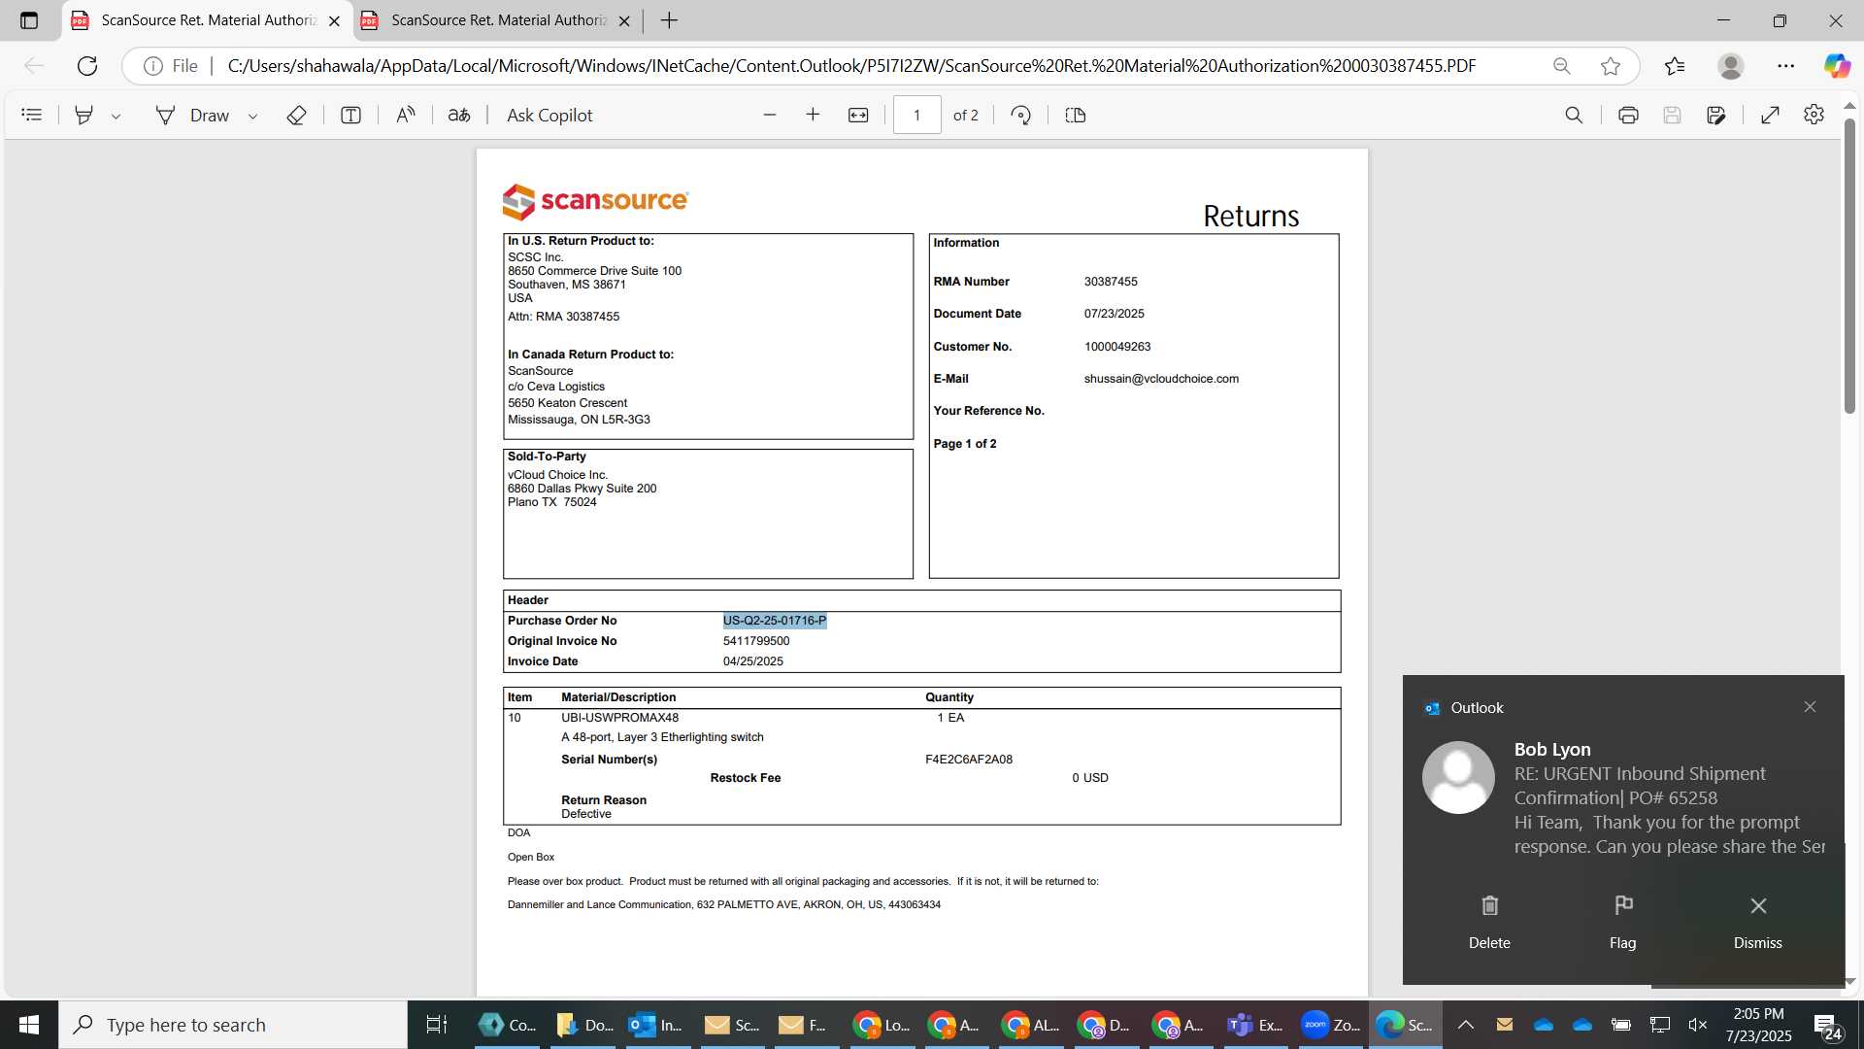
Task: Open the Copilot sidebar icon
Action: [x=1837, y=66]
